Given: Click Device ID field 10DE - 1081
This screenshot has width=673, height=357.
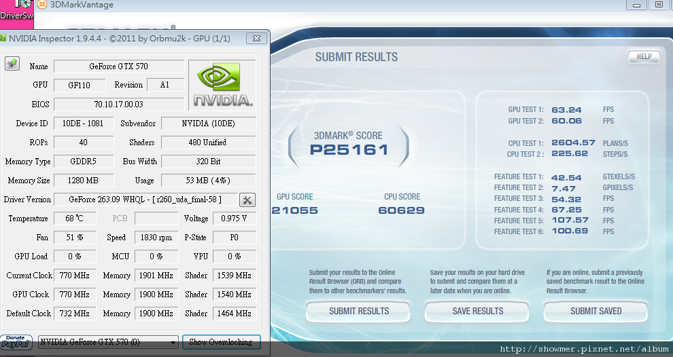Looking at the screenshot, I should tap(83, 124).
